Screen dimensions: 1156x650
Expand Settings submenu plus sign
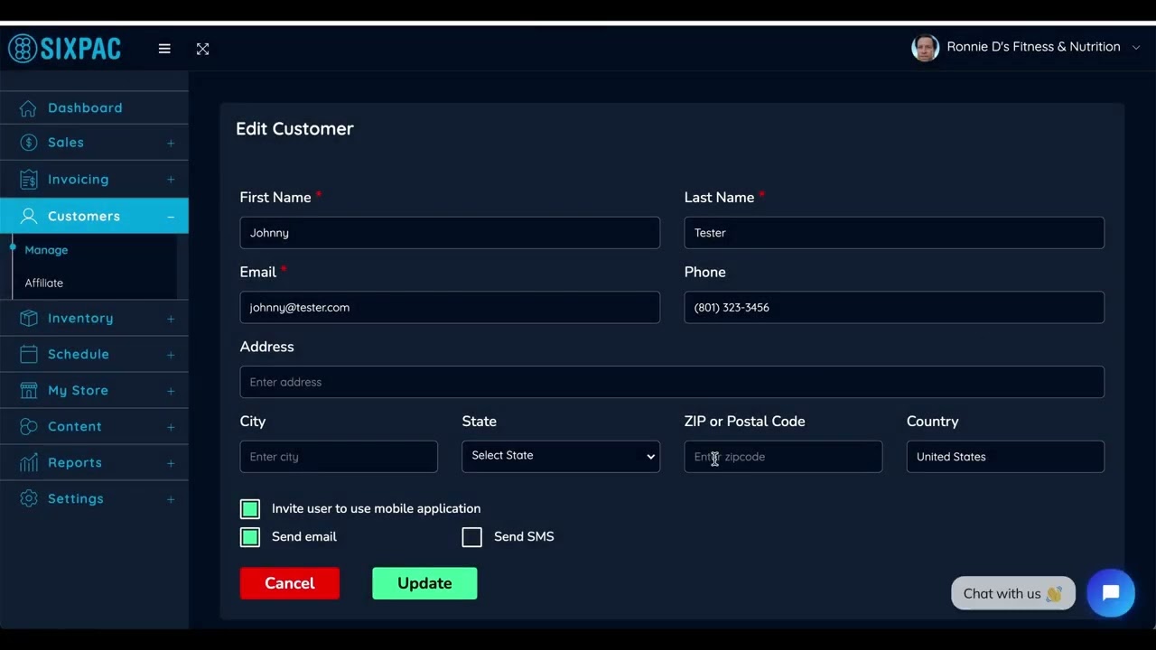coord(171,499)
